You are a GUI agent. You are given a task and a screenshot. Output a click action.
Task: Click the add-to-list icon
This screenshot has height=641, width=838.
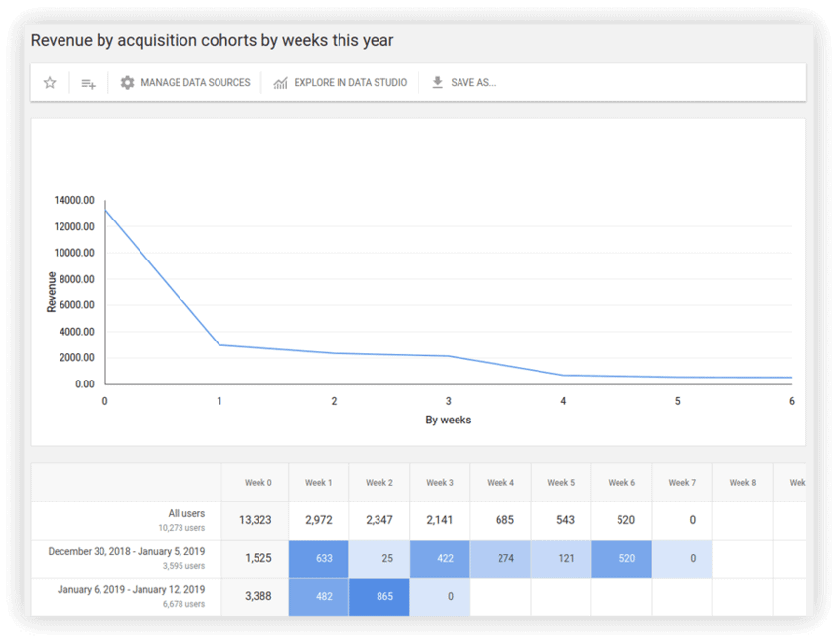88,83
